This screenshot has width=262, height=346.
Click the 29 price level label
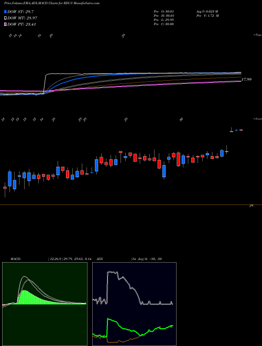coord(251,206)
